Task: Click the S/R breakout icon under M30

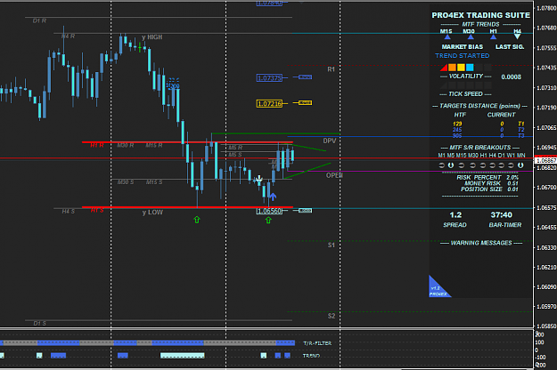Action: 472,165
